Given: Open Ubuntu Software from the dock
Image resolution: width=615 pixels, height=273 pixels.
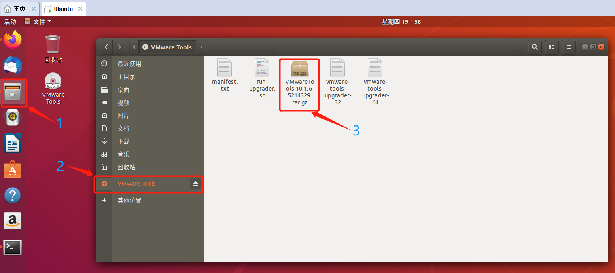Looking at the screenshot, I should 13,169.
